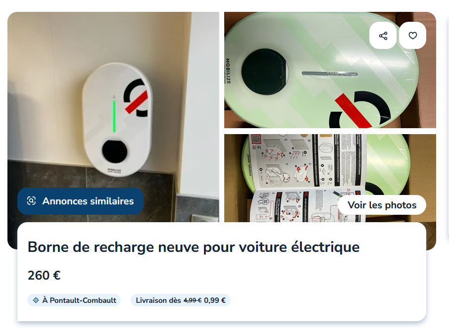The height and width of the screenshot is (336, 449).
Task: Save the listing with the heart icon
Action: (x=412, y=36)
